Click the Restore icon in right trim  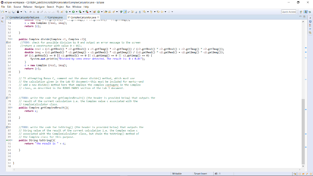310,18
